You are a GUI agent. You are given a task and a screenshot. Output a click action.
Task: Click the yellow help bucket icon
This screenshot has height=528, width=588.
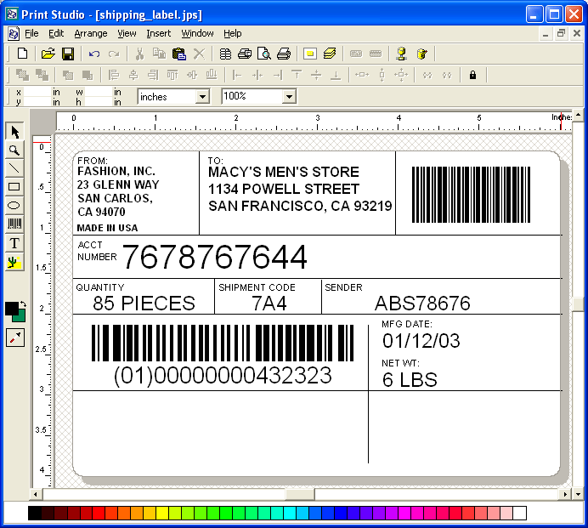pyautogui.click(x=421, y=54)
